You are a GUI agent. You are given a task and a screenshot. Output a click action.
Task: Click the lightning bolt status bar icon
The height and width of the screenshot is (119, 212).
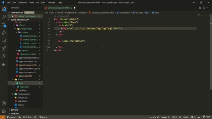tap(35, 117)
